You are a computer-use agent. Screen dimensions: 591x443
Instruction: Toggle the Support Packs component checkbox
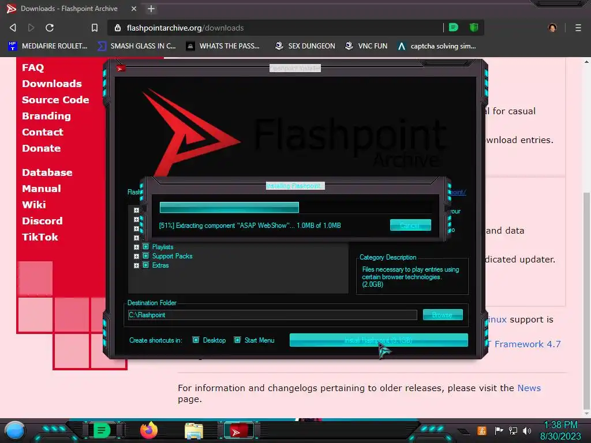[x=146, y=256]
